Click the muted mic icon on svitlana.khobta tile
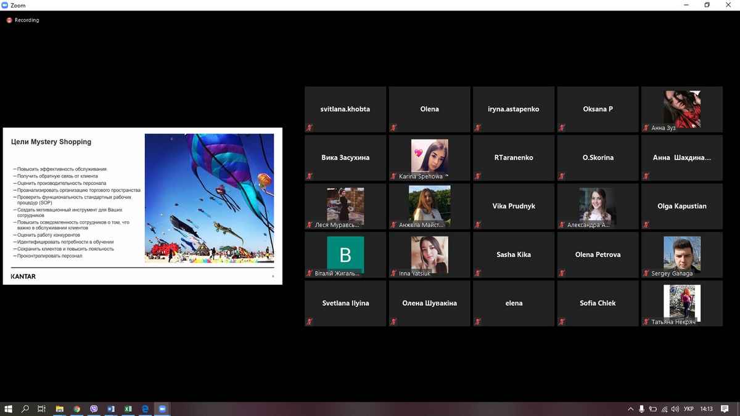 [x=310, y=128]
